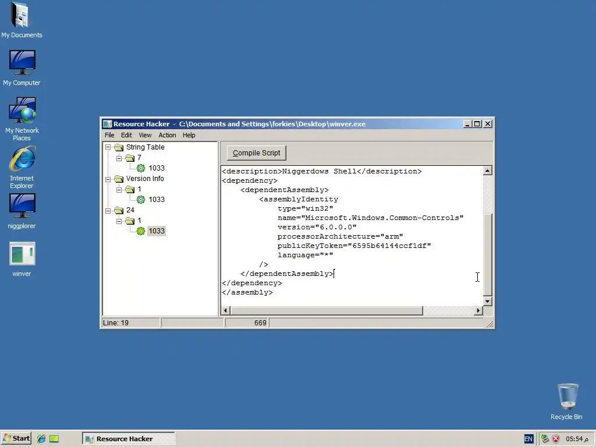Click the horizontal scrollbar left arrow

click(x=225, y=311)
